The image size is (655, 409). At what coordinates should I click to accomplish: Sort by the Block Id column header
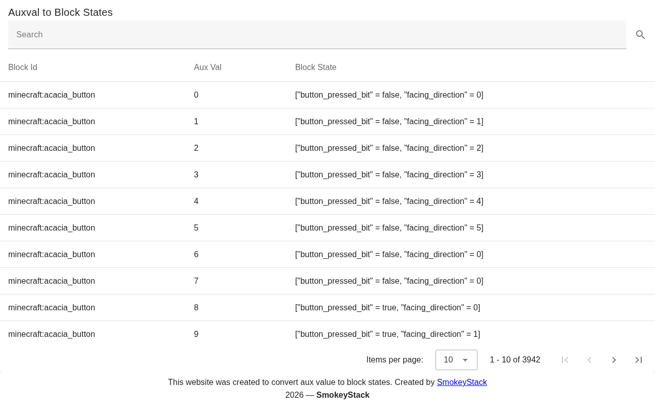[23, 67]
